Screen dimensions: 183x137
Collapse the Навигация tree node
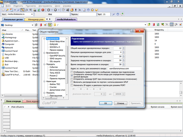[x=44, y=81]
